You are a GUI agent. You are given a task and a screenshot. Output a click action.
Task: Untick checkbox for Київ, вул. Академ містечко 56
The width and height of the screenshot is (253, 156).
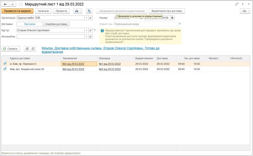tap(5, 69)
